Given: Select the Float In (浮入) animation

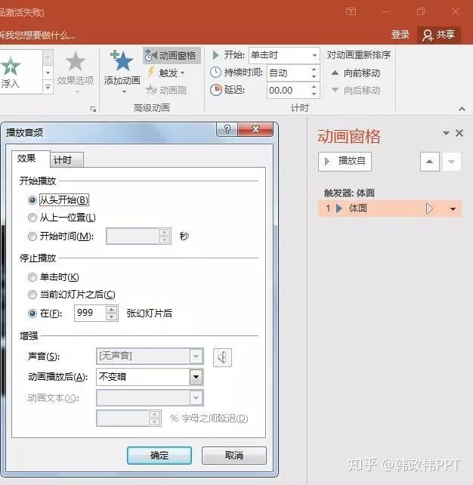Looking at the screenshot, I should click(11, 72).
